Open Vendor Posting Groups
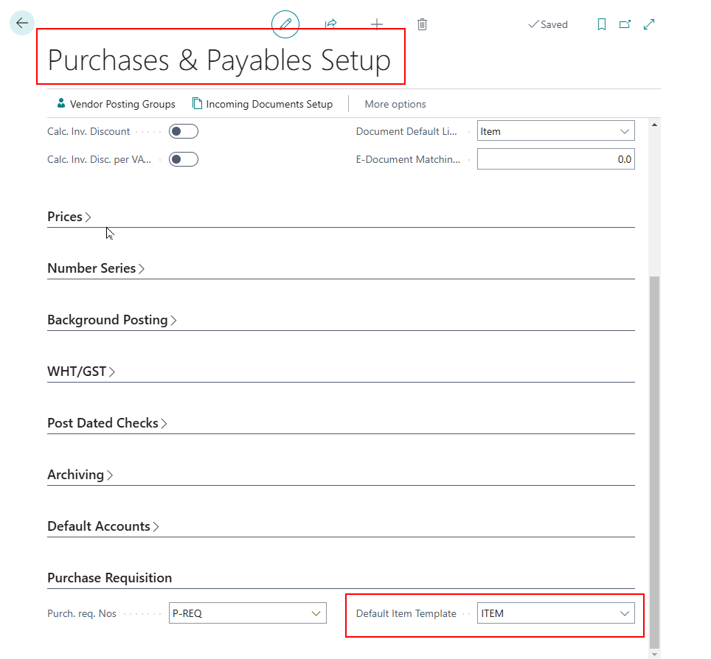Image resolution: width=711 pixels, height=659 pixels. click(x=116, y=104)
